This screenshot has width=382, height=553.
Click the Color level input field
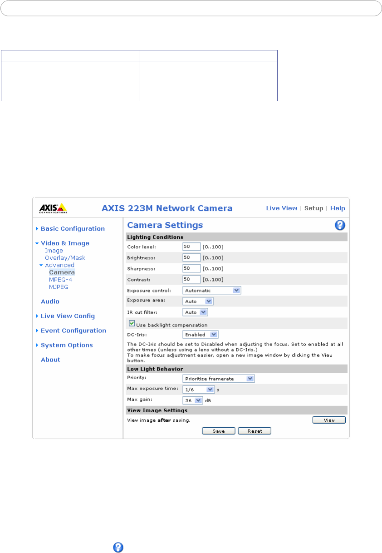[191, 247]
